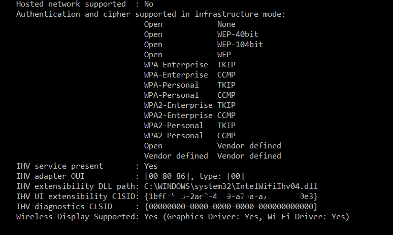393x235 pixels.
Task: Click the IntelWifiIhv04.dll path text
Action: [x=231, y=186]
